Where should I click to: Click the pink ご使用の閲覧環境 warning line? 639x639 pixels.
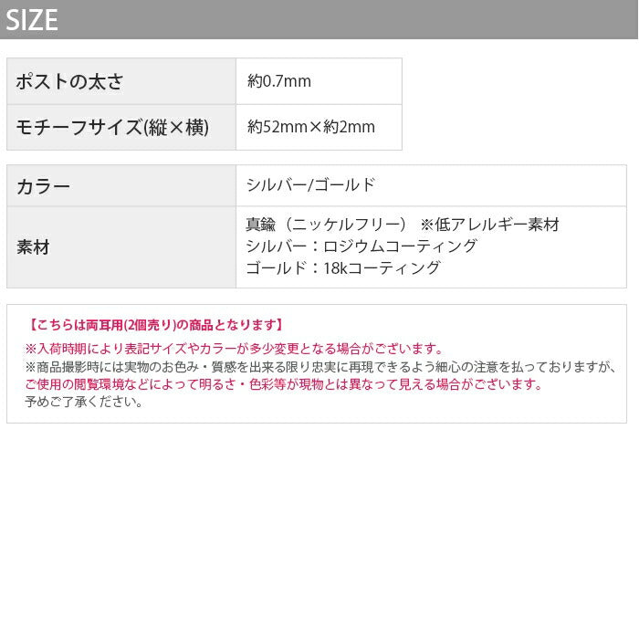(284, 384)
